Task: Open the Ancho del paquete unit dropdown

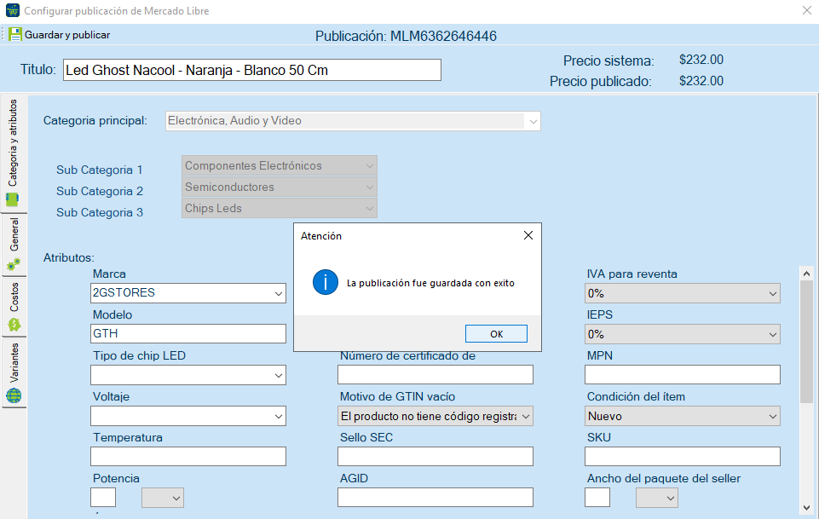Action: 656,498
